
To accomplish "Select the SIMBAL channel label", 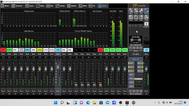I will [x=27, y=50].
